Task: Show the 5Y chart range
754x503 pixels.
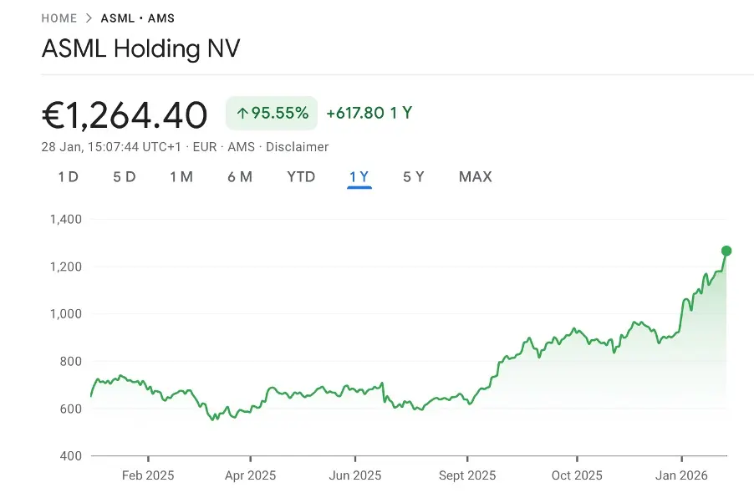Action: coord(413,176)
